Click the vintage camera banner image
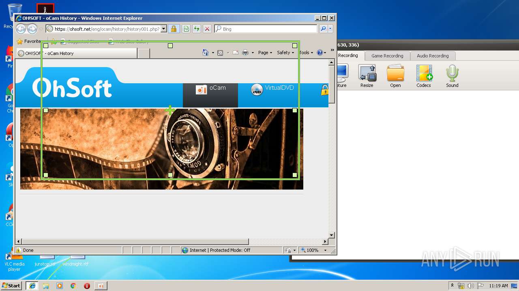Screen dimensions: 519x291 [162, 149]
